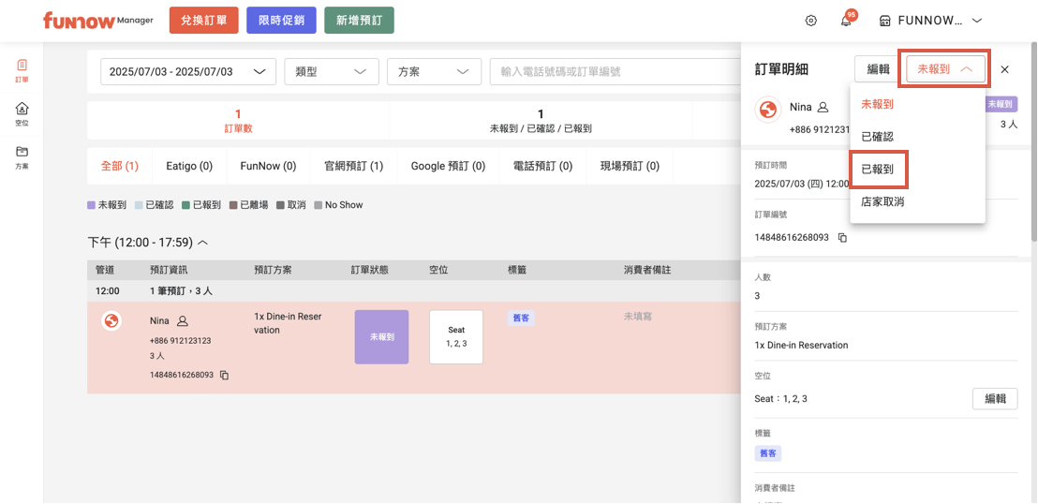Viewport: 1038px width, 504px height.
Task: Close the 訂單明細 detail panel
Action: (1004, 69)
